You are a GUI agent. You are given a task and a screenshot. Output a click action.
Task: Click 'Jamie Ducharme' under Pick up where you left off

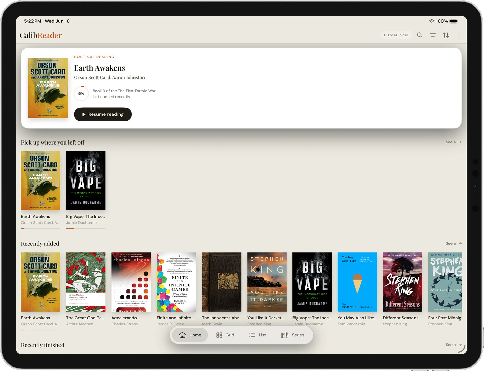pyautogui.click(x=82, y=223)
